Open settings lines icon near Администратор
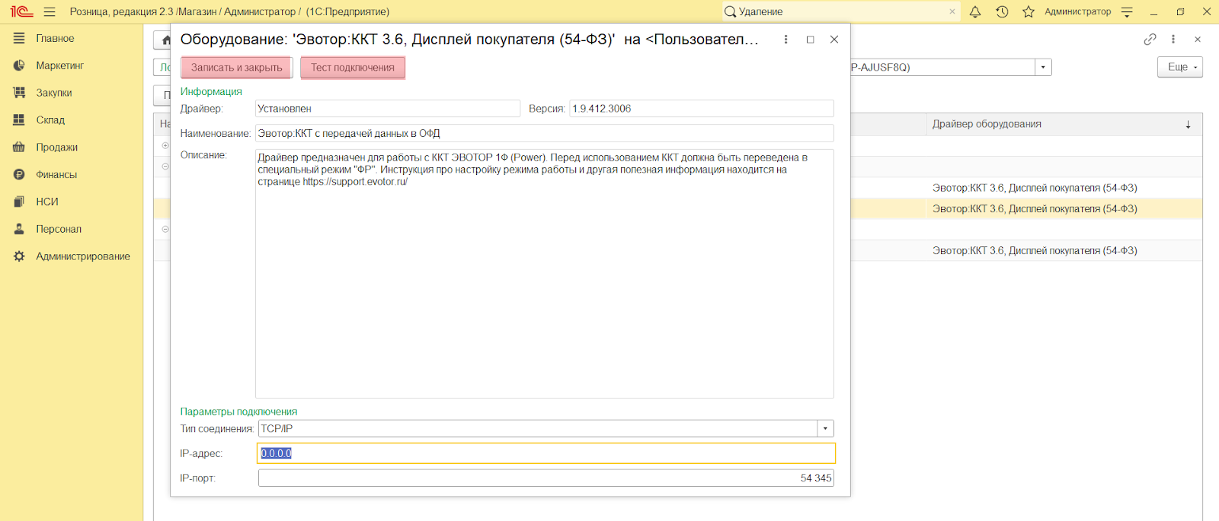This screenshot has height=521, width=1219. coord(1128,11)
